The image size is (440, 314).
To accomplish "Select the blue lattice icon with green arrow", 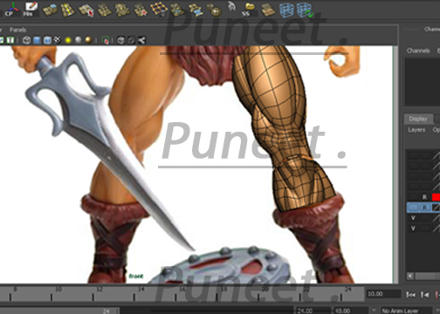I will point(305,10).
